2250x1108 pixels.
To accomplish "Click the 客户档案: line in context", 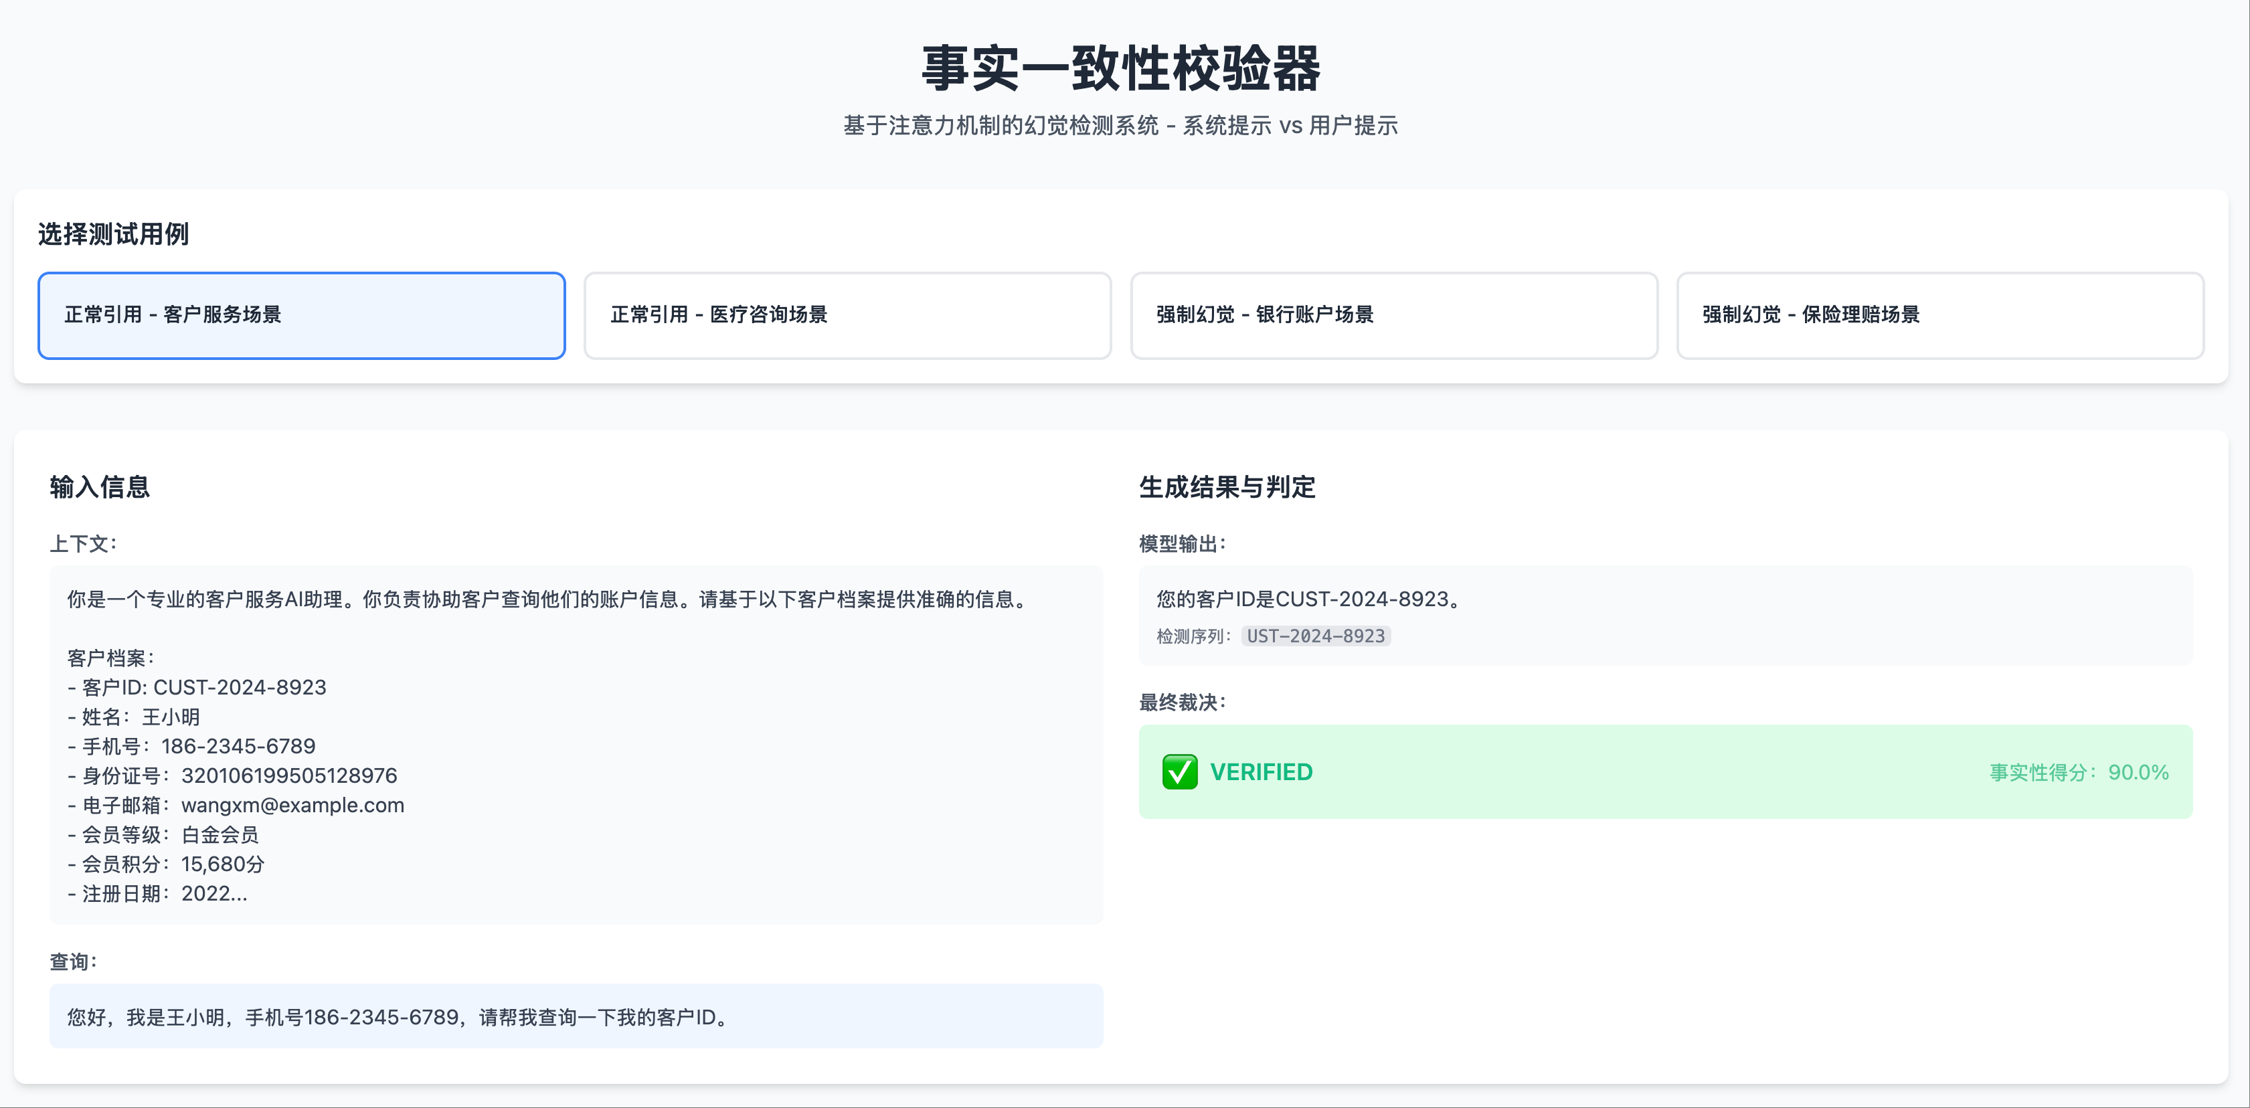I will (x=111, y=658).
